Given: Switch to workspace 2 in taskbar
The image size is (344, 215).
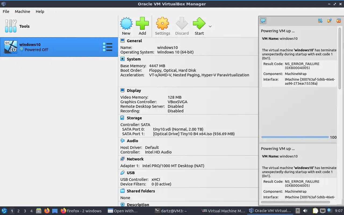Looking at the screenshot, I should click(18, 211).
